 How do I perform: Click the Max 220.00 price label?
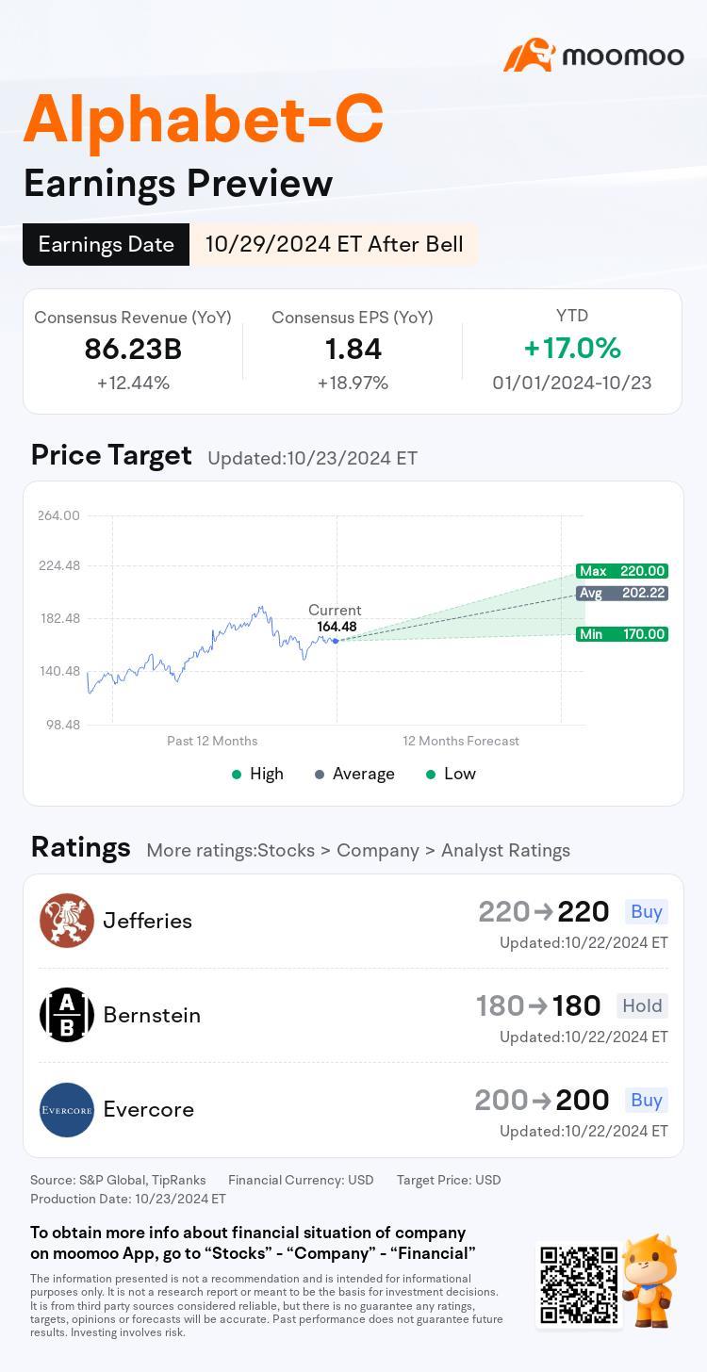622,571
